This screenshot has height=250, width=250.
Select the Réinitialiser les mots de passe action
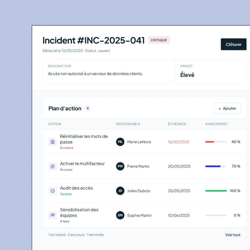pos(84,139)
